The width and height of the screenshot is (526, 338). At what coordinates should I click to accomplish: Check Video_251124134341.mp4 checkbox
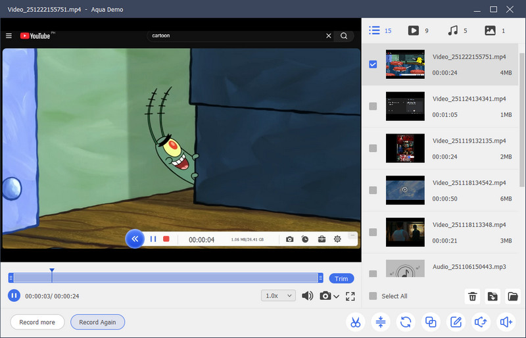[373, 106]
